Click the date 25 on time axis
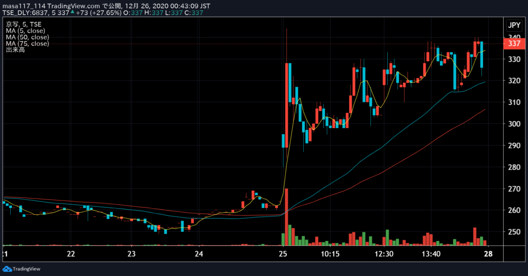 283,254
